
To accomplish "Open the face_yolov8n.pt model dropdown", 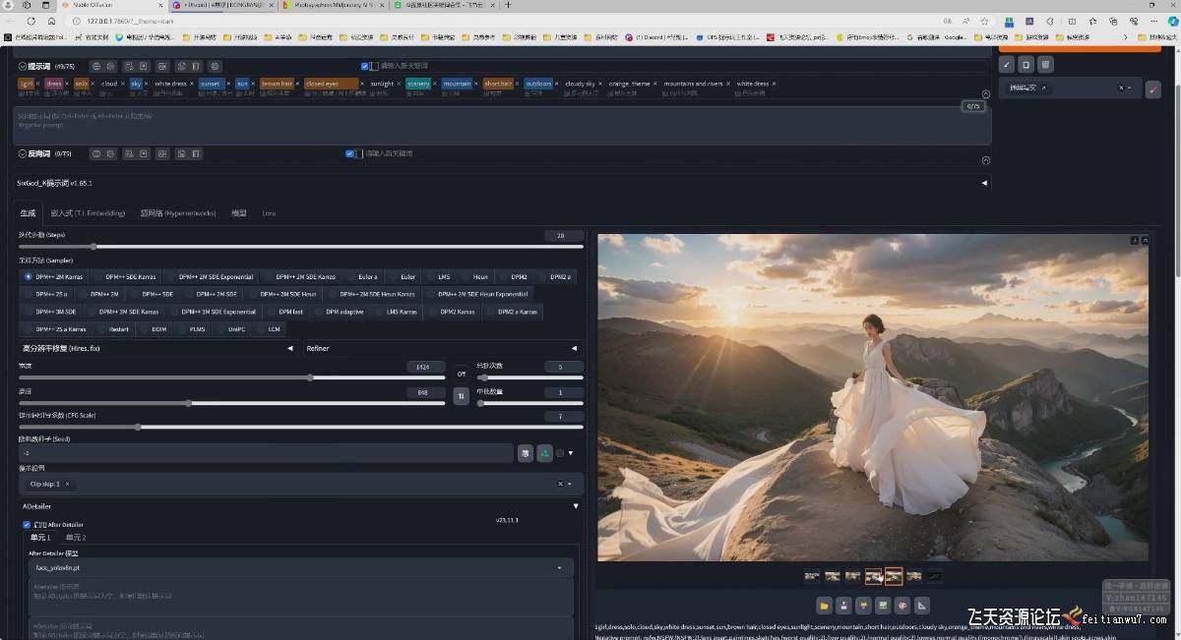I will pyautogui.click(x=295, y=567).
